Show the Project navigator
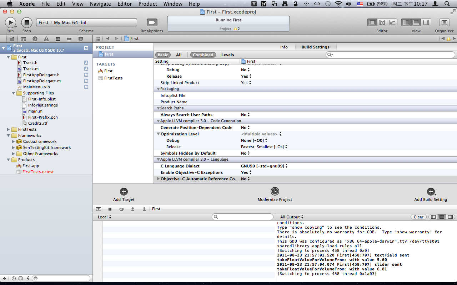The width and height of the screenshot is (457, 285). pos(12,38)
